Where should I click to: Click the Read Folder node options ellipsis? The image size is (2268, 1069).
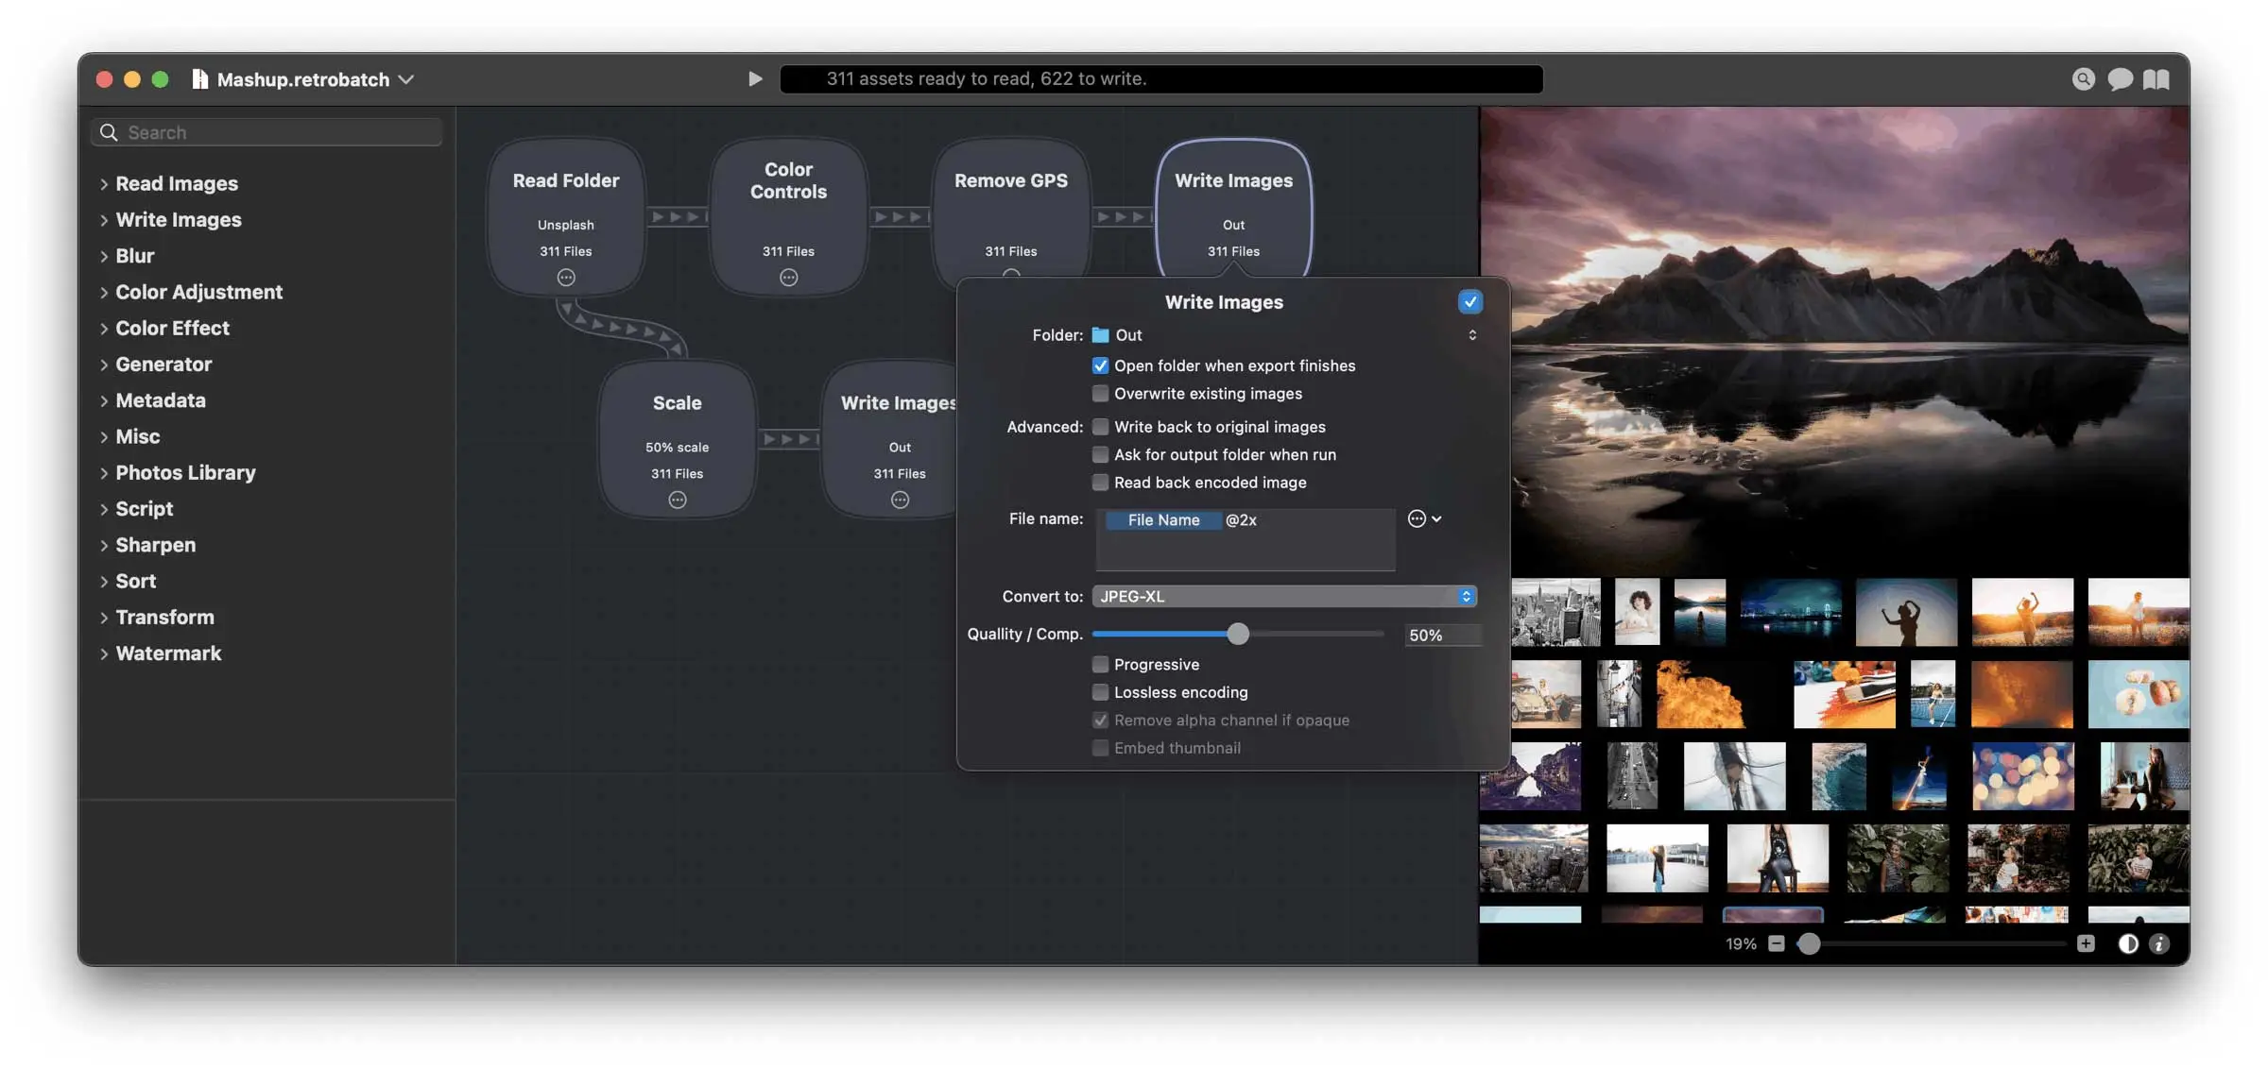click(x=566, y=278)
